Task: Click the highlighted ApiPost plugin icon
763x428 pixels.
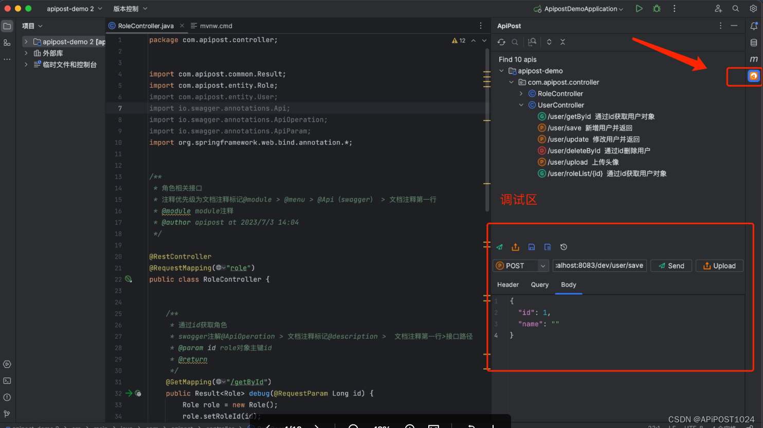Action: pyautogui.click(x=753, y=75)
